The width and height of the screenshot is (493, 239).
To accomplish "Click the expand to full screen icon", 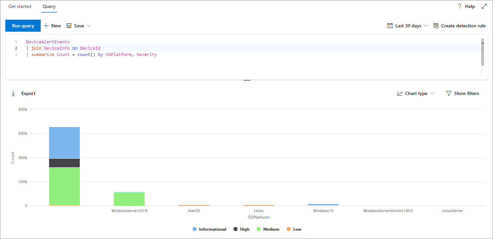I will click(484, 6).
